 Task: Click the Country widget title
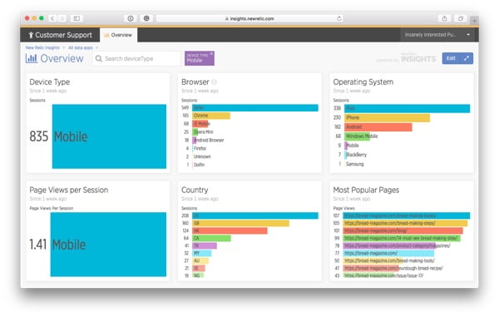[195, 190]
